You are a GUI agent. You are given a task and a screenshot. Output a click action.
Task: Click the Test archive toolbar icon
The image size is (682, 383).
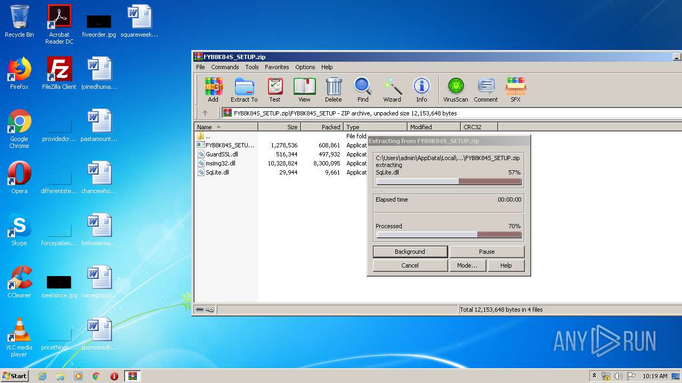(275, 89)
